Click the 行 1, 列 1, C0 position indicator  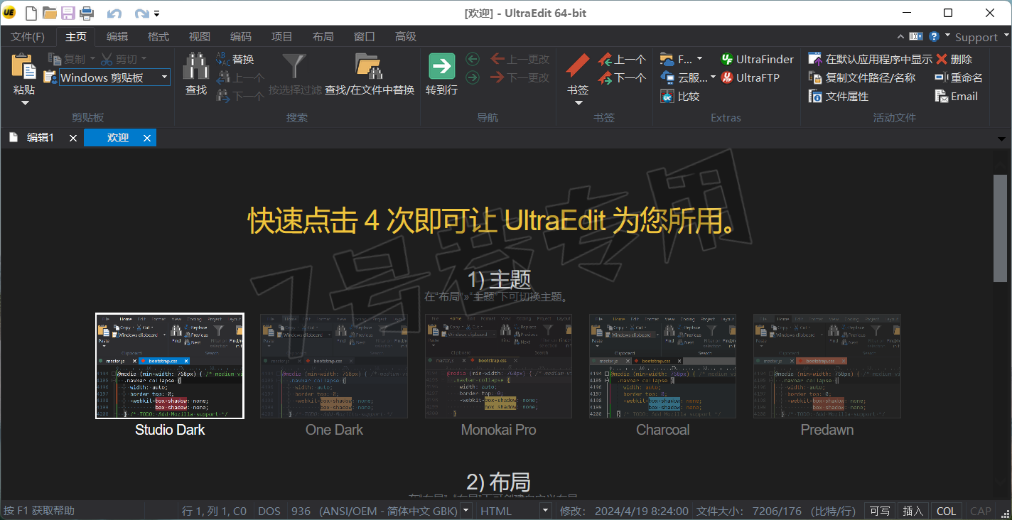(214, 511)
